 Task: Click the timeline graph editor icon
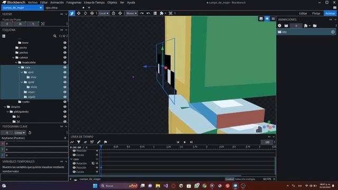(72, 142)
